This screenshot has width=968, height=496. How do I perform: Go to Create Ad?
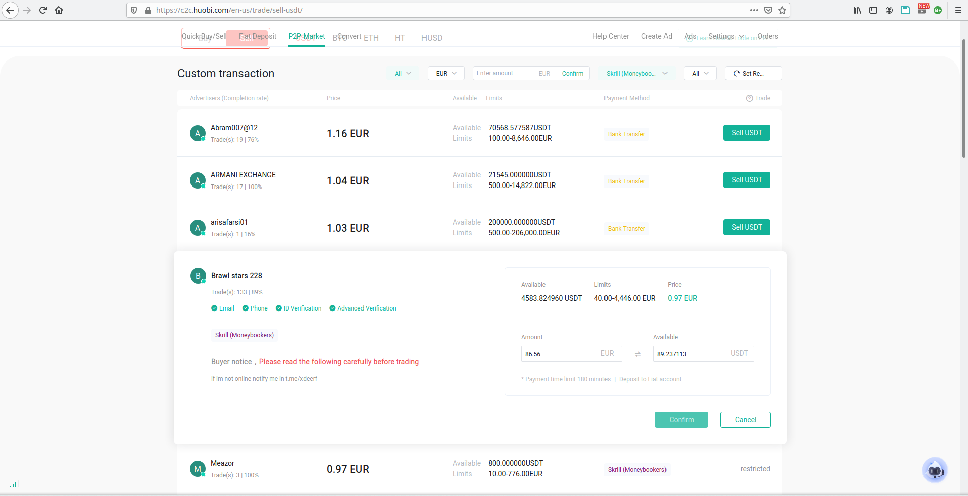point(656,36)
